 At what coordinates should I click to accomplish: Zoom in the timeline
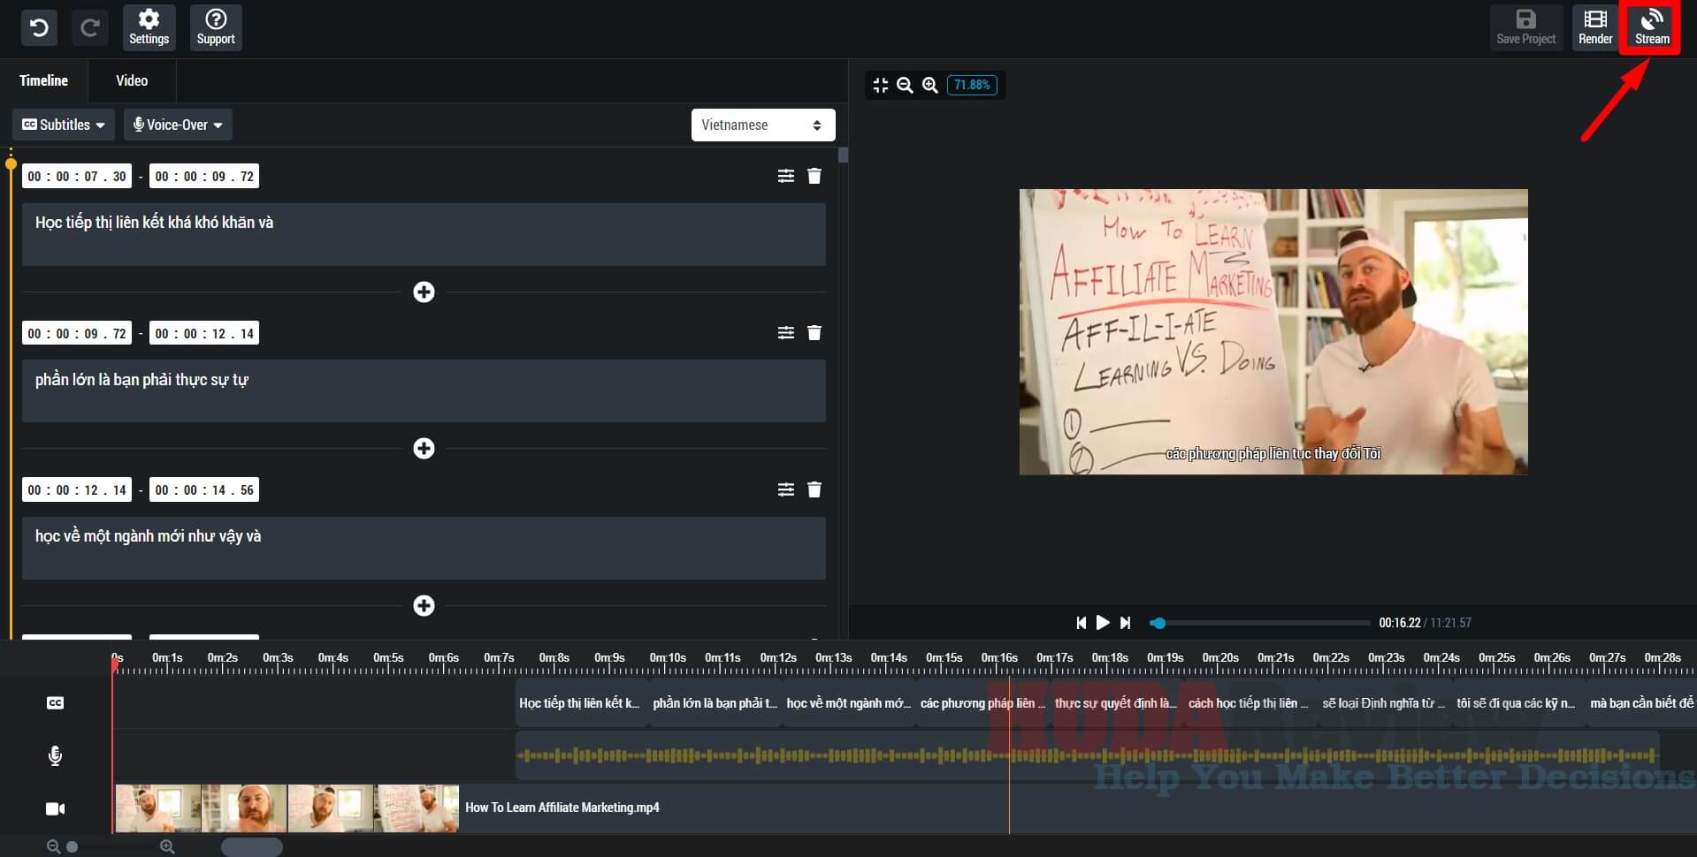tap(167, 846)
